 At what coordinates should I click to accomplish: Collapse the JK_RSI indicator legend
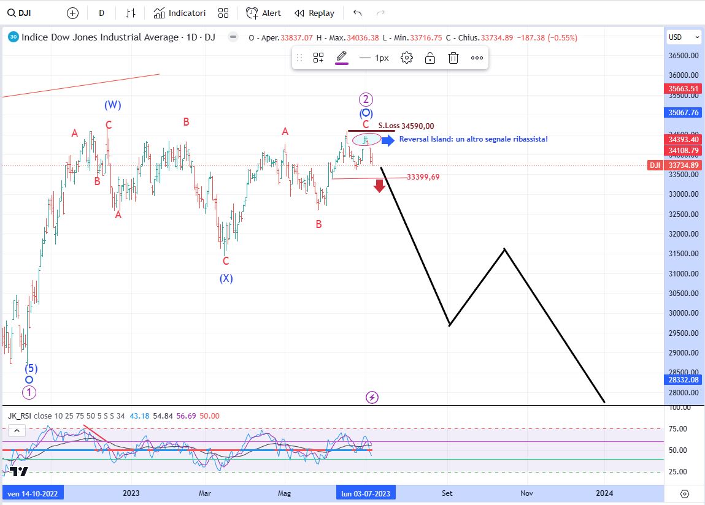17,431
